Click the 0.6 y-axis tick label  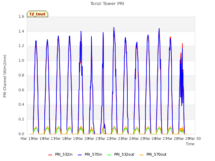point(21,90)
